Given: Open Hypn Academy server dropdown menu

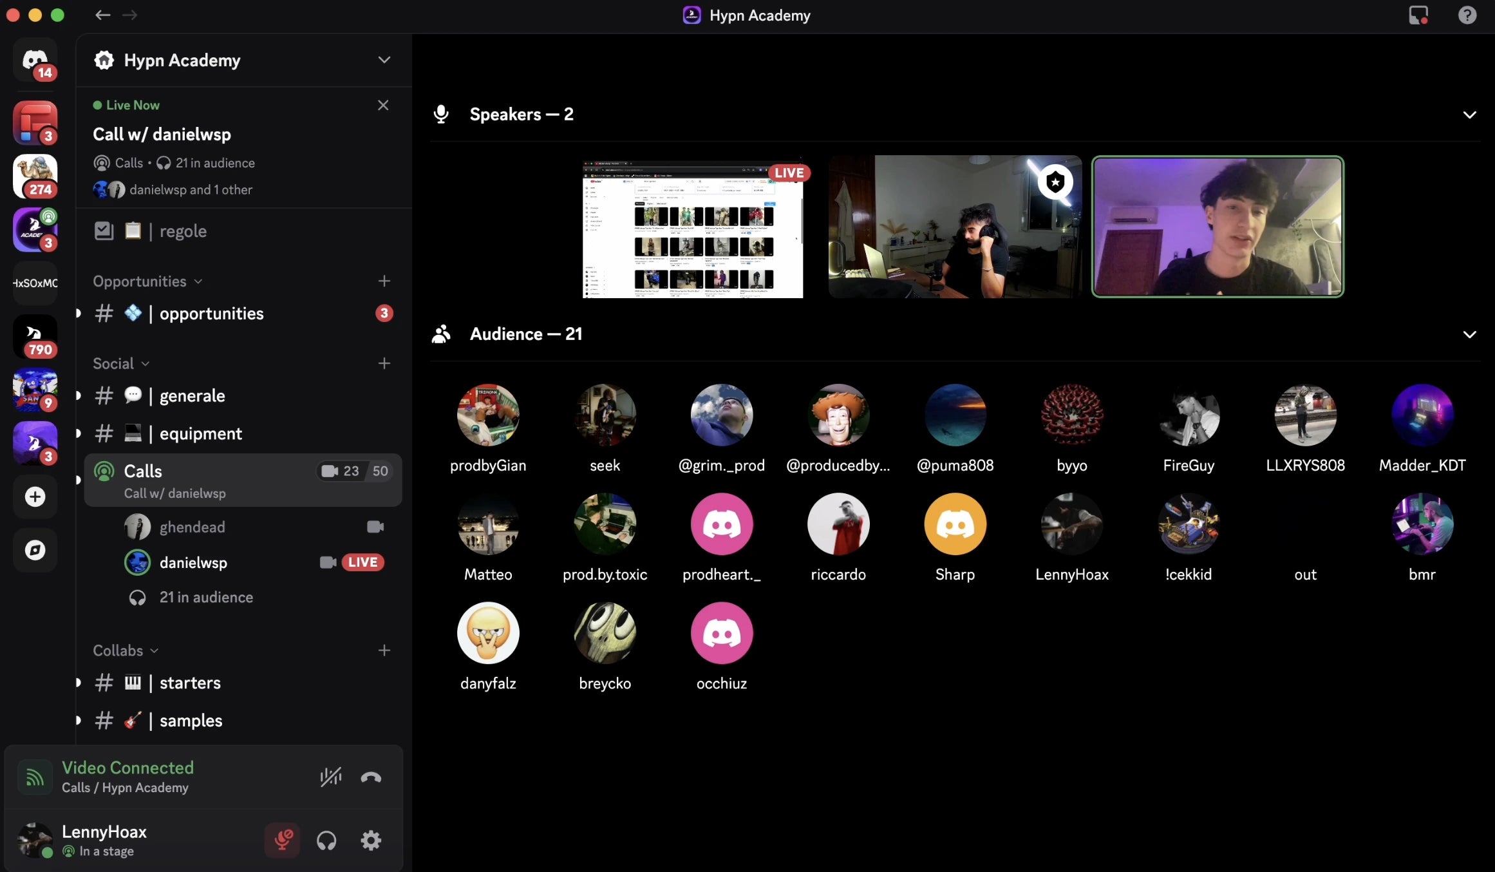Looking at the screenshot, I should (x=384, y=60).
